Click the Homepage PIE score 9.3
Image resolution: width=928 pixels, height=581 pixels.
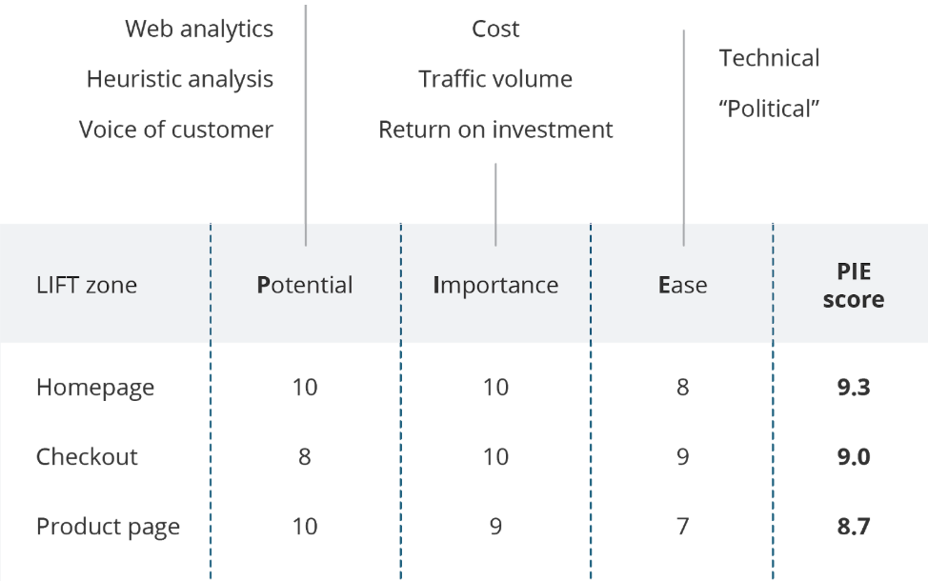854,388
